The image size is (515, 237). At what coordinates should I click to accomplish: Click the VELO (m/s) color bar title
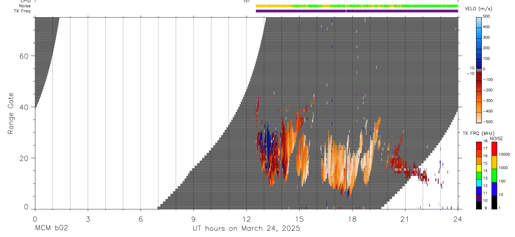tap(479, 9)
